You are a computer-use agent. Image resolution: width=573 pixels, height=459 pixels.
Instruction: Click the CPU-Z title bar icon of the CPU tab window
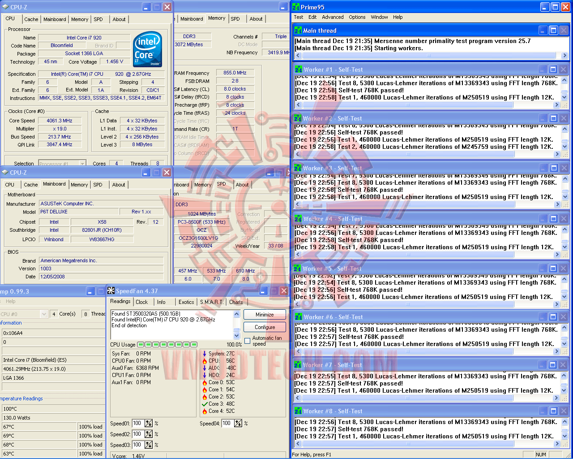[x=5, y=7]
